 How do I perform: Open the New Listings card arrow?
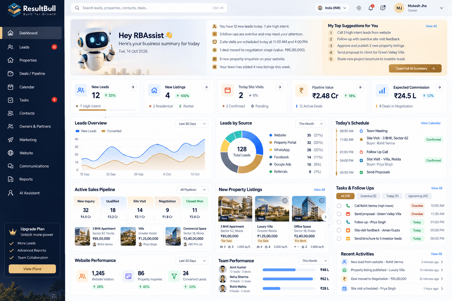point(206,87)
